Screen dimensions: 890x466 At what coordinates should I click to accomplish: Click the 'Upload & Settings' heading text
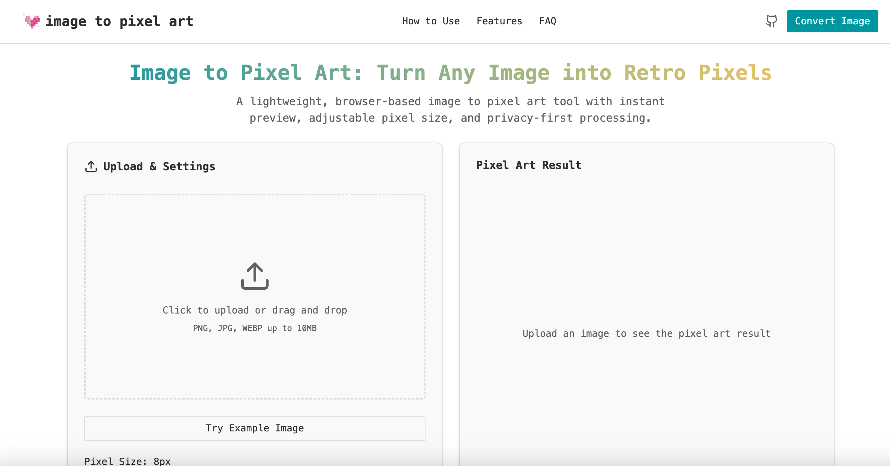pos(159,167)
